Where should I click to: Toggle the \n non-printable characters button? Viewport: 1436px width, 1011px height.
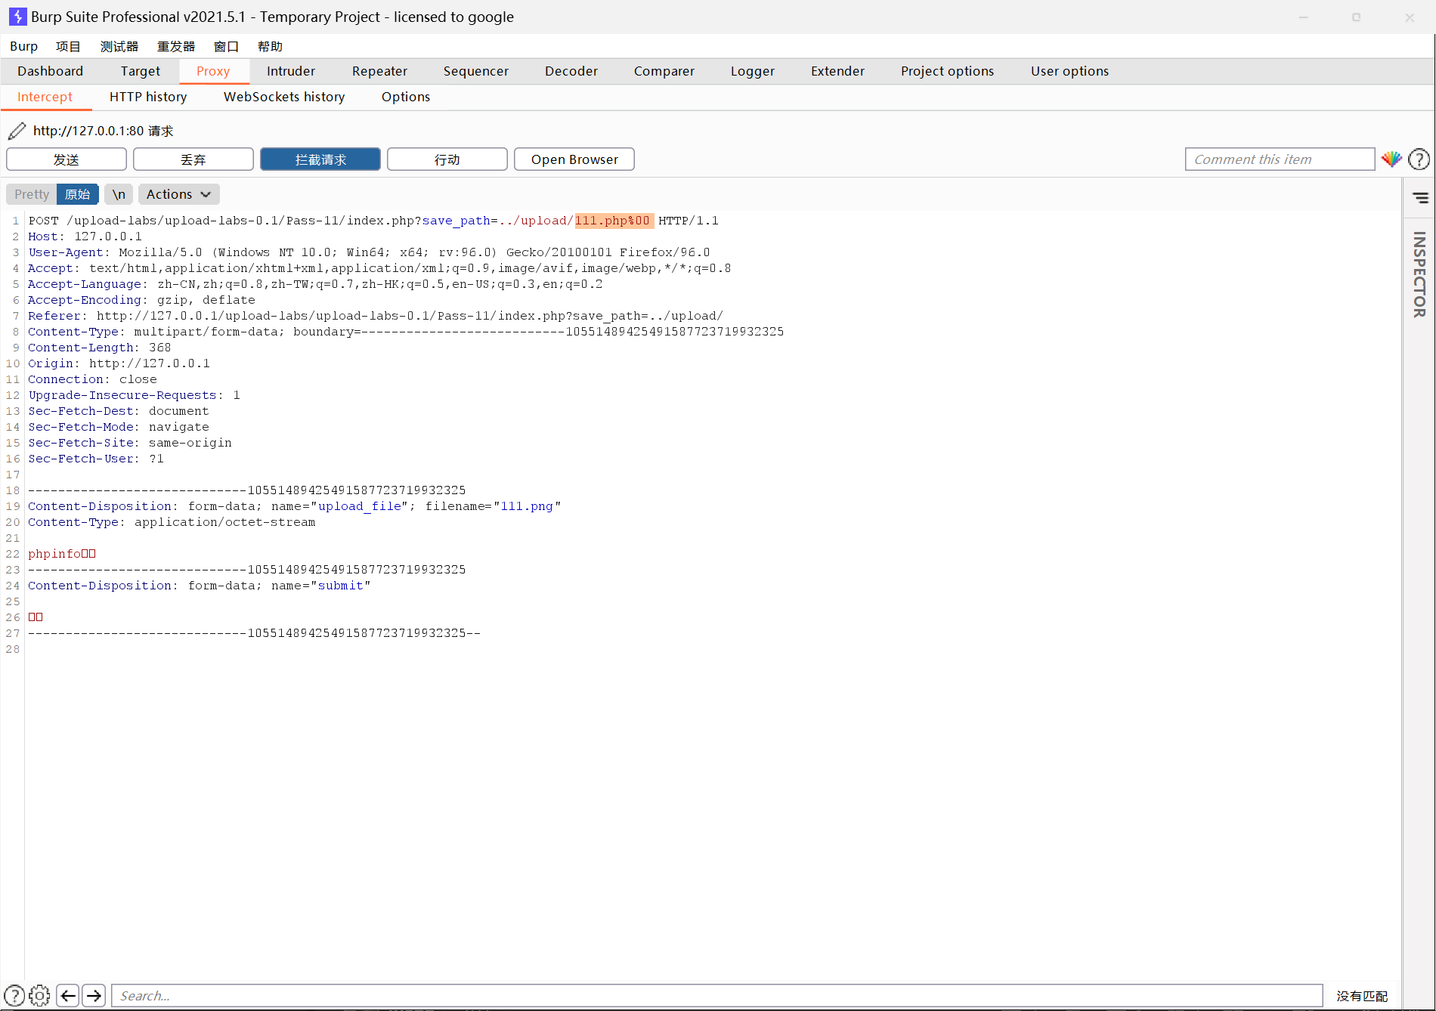119,194
